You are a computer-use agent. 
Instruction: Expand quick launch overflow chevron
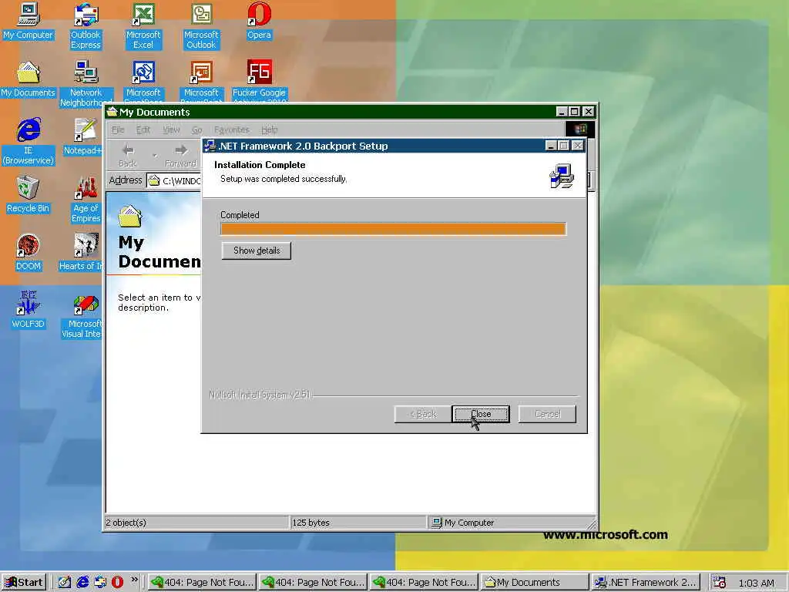pyautogui.click(x=134, y=580)
